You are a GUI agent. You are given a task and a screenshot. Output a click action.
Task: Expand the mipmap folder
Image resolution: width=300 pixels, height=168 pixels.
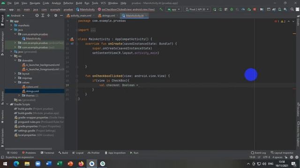pos(15,78)
